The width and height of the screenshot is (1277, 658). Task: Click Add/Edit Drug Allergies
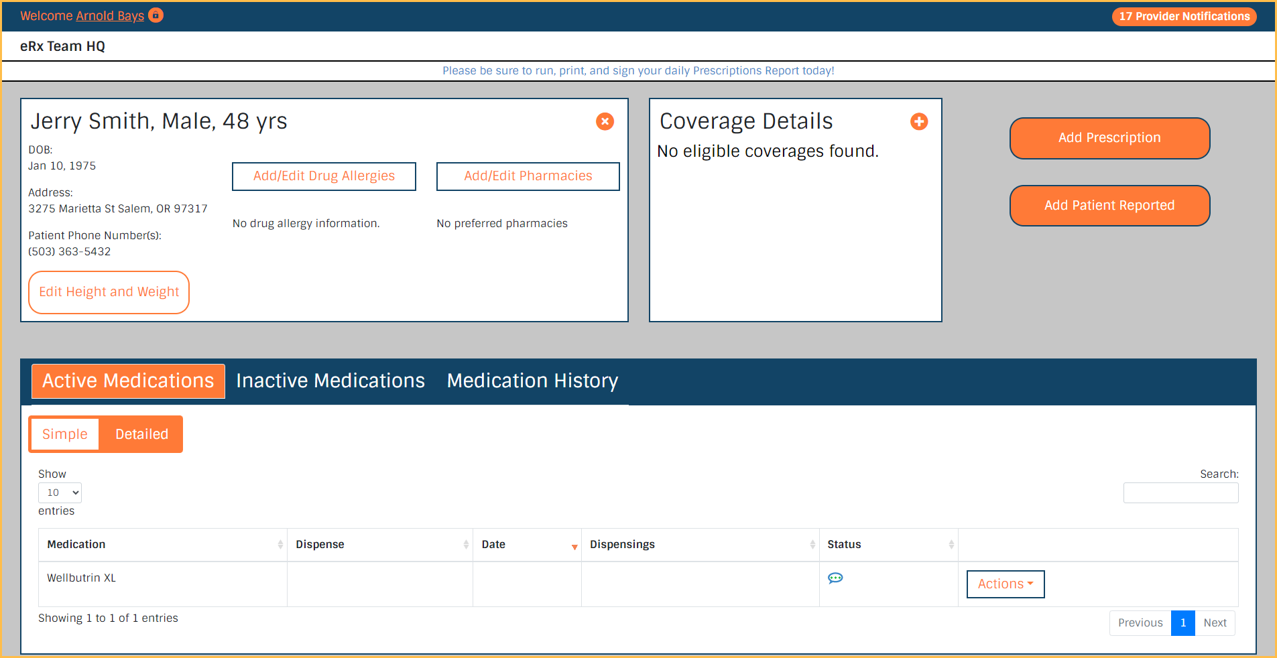tap(324, 176)
